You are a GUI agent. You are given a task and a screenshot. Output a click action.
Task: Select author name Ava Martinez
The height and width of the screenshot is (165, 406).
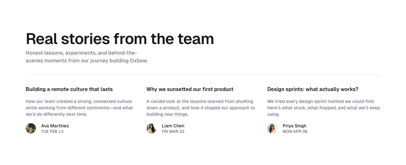(55, 126)
